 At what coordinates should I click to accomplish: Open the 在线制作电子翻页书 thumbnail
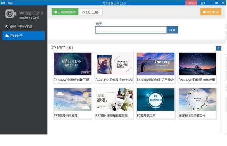[197, 100]
